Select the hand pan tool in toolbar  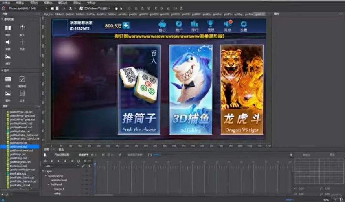pos(116,8)
